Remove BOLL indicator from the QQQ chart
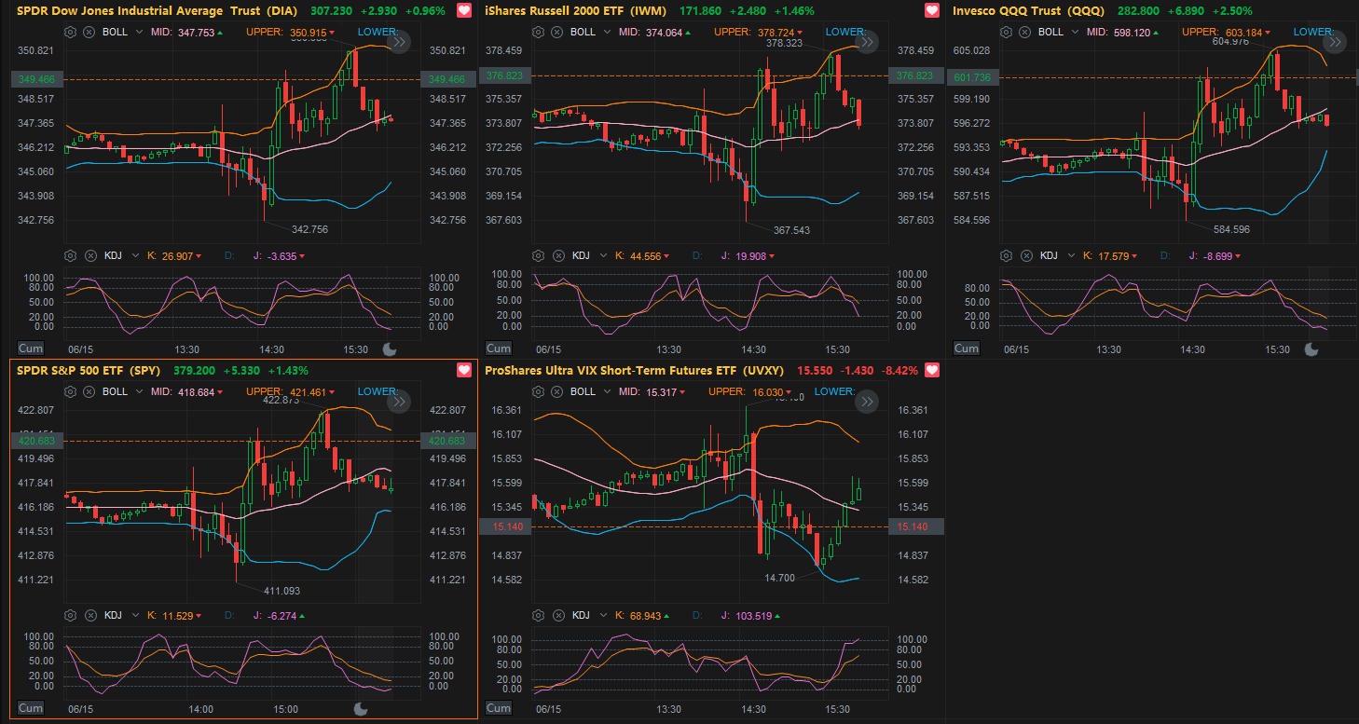The width and height of the screenshot is (1359, 724). tap(1024, 32)
